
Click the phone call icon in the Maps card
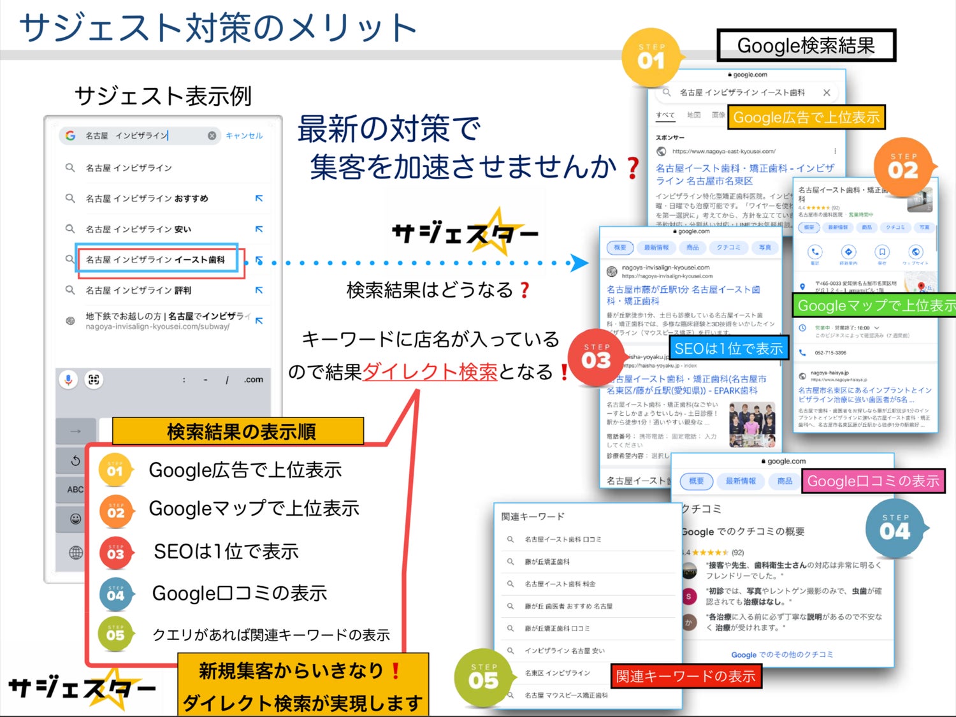click(x=815, y=252)
